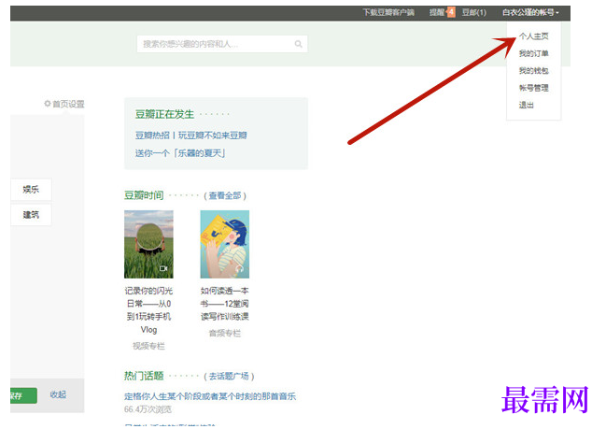Expand 白衣公瑾的帐号 account dropdown

click(530, 12)
